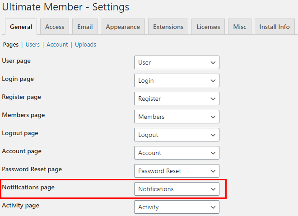Viewport: 298px width, 216px height.
Task: Click the 'Register page' label text
Action: tap(22, 97)
